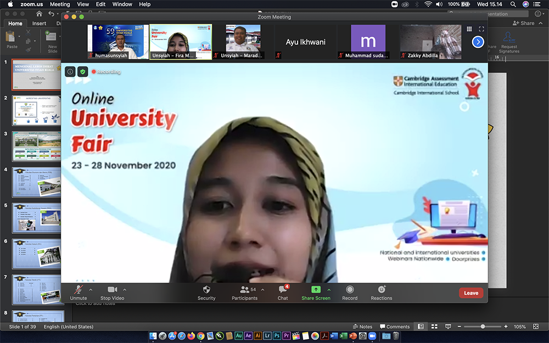Open the Security options icon
The width and height of the screenshot is (549, 343).
(206, 293)
